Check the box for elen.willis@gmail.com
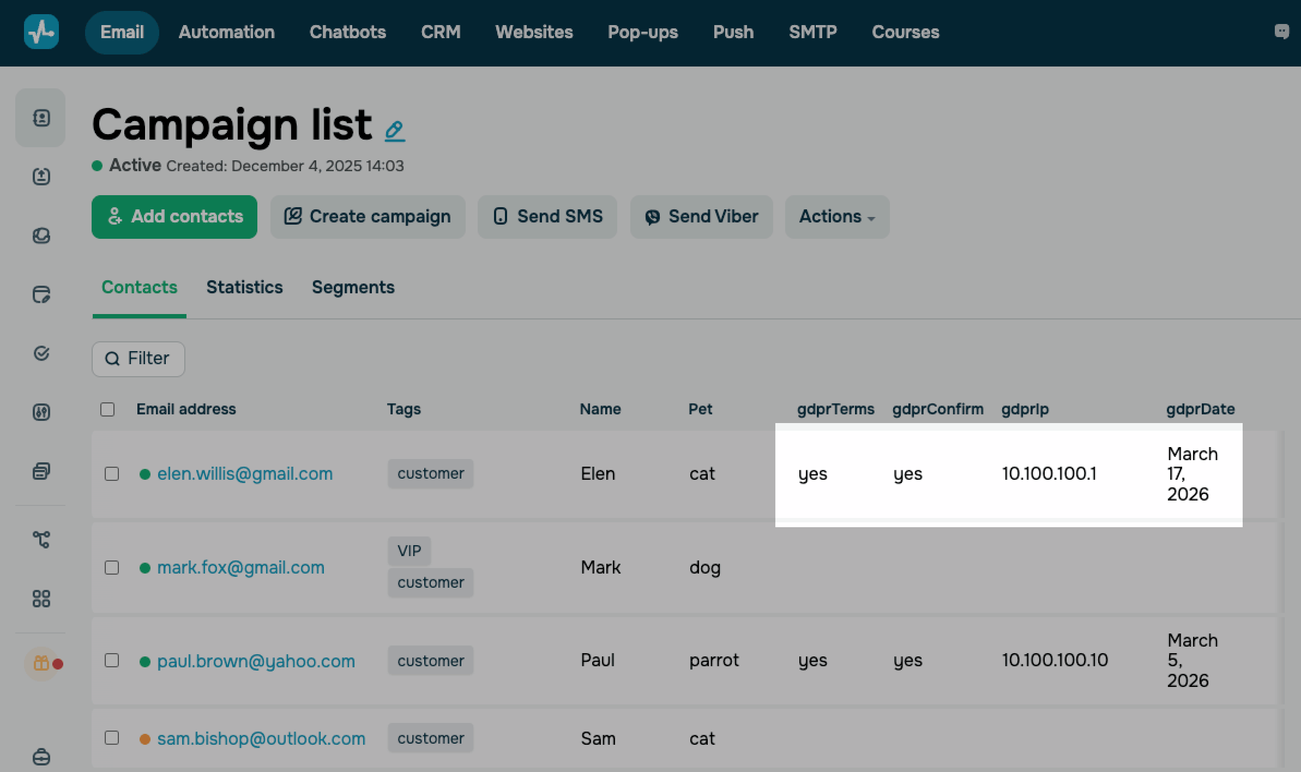1301x772 pixels. click(112, 474)
